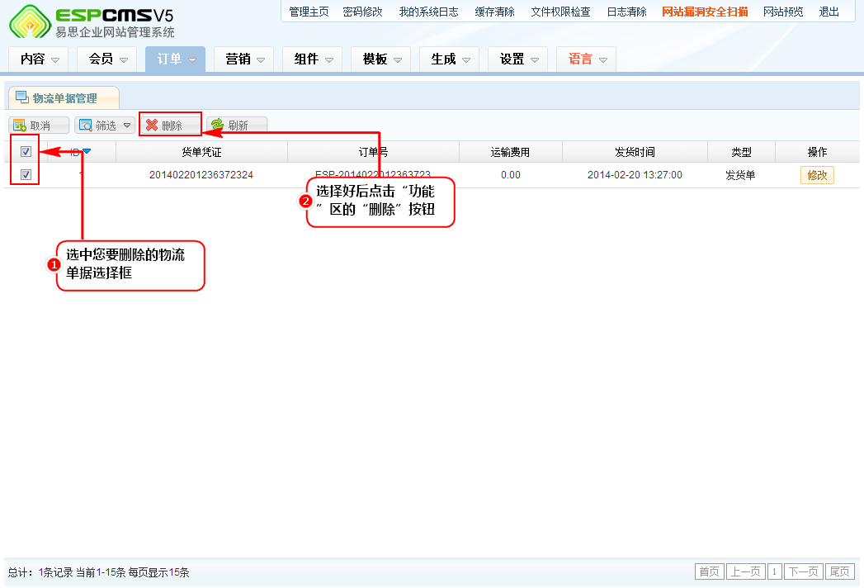Image resolution: width=864 pixels, height=588 pixels.
Task: Click the green refresh arrows icon
Action: (x=218, y=126)
